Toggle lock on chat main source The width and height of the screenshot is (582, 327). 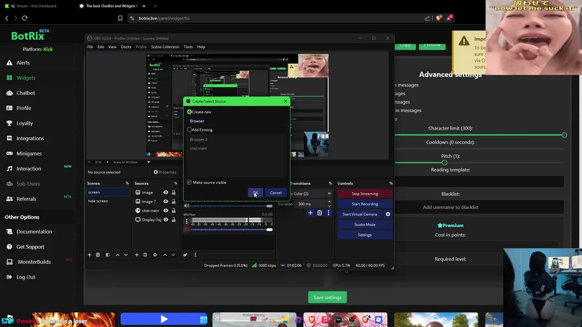point(174,211)
